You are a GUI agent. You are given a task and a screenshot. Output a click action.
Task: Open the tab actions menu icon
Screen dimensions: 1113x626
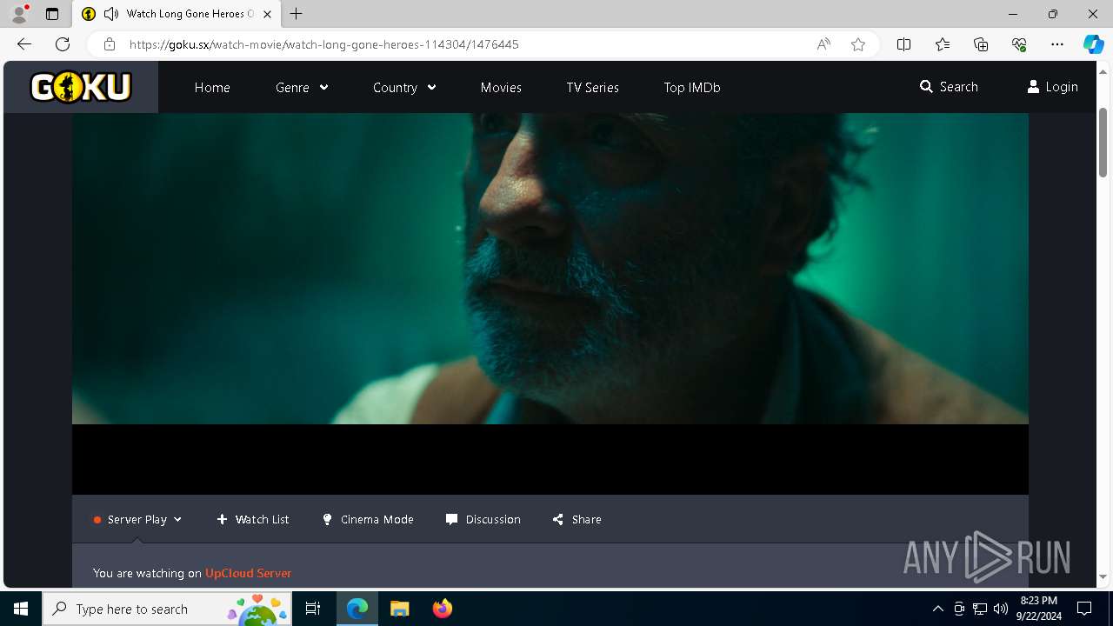click(52, 14)
